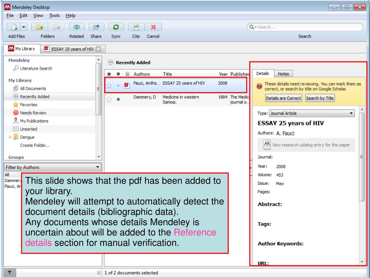Open PDF icon for Fauci ESSAY row
Screen dimensions: 370x278
(127, 85)
